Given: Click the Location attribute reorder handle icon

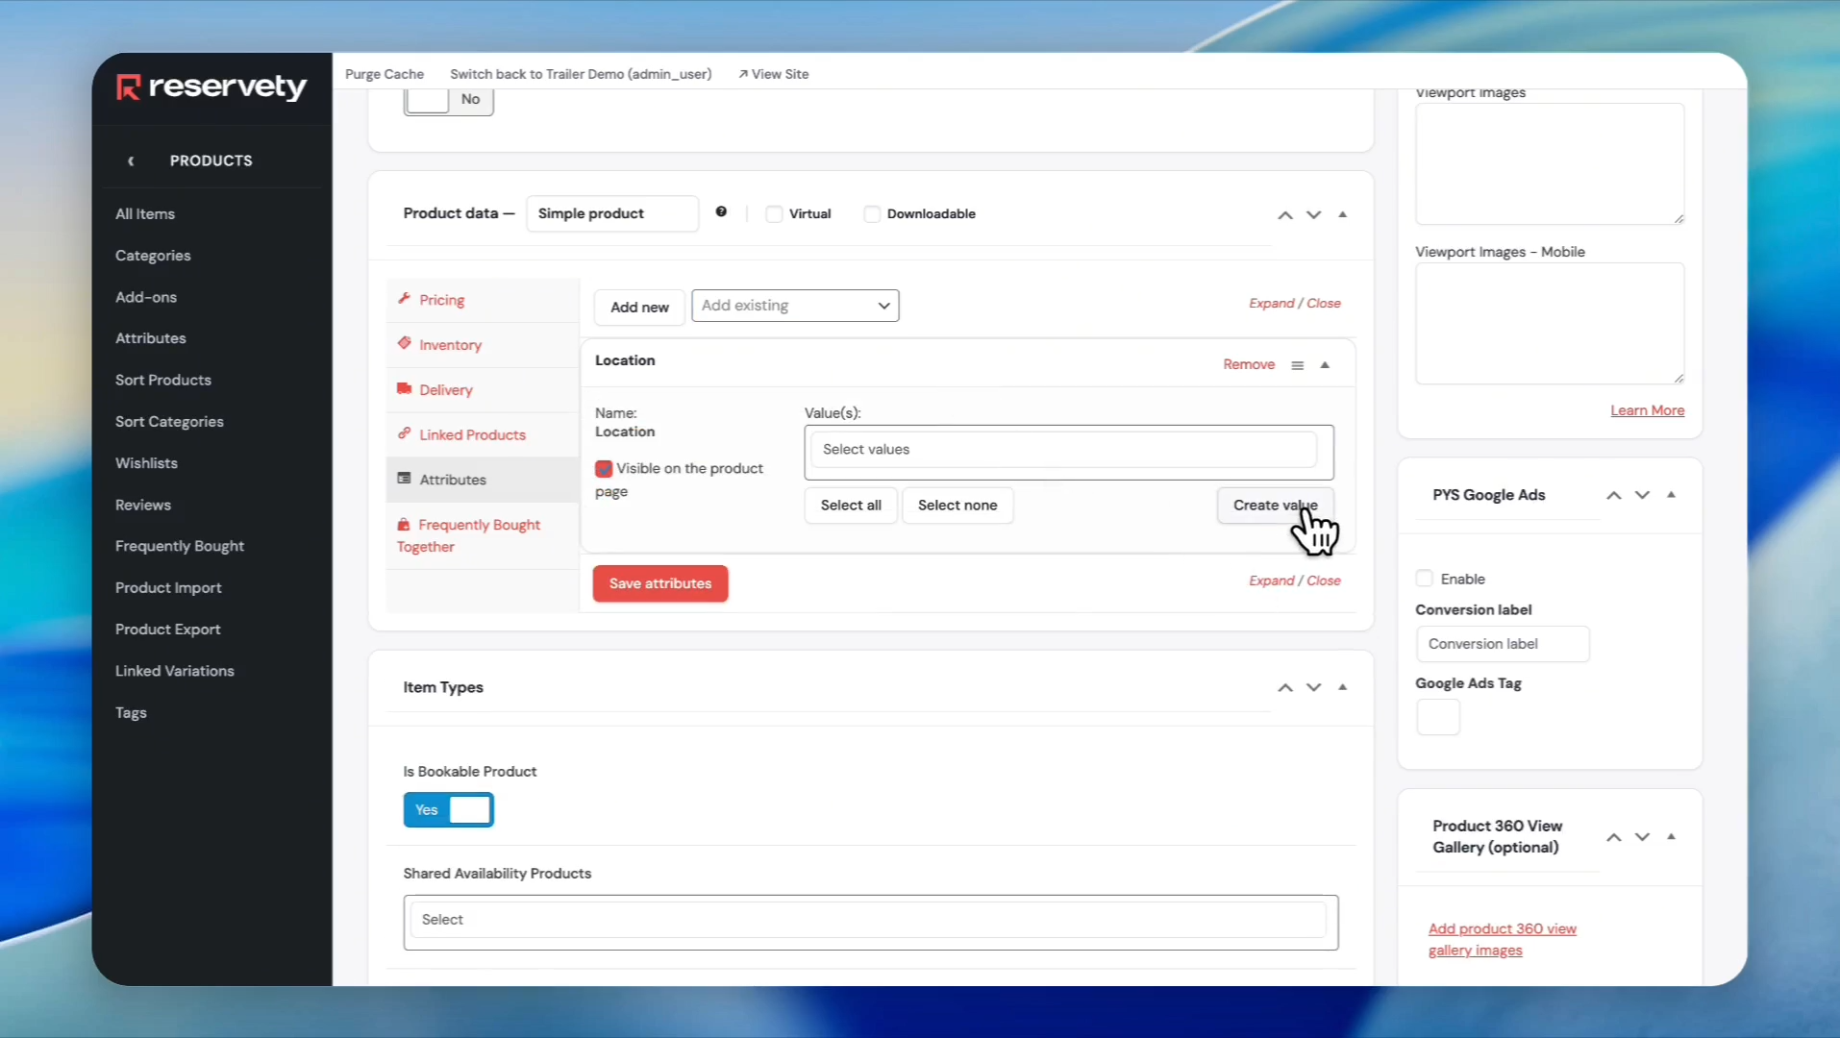Looking at the screenshot, I should coord(1297,365).
